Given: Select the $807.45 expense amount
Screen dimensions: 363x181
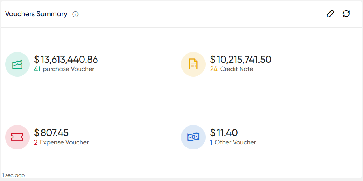Looking at the screenshot, I should tap(51, 132).
